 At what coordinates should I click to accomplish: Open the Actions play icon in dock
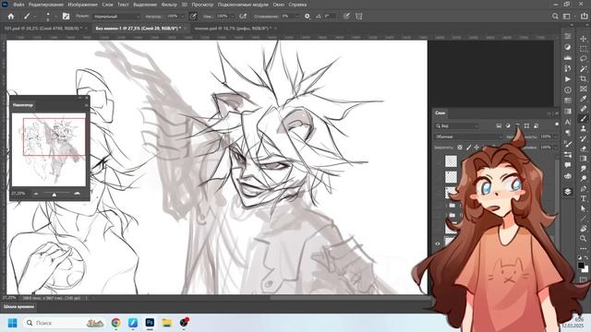568,79
